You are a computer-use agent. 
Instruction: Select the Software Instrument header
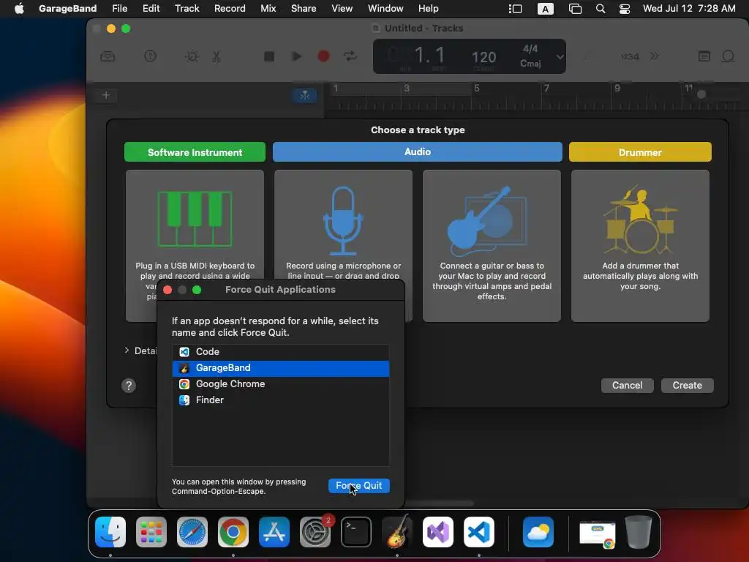coord(195,152)
